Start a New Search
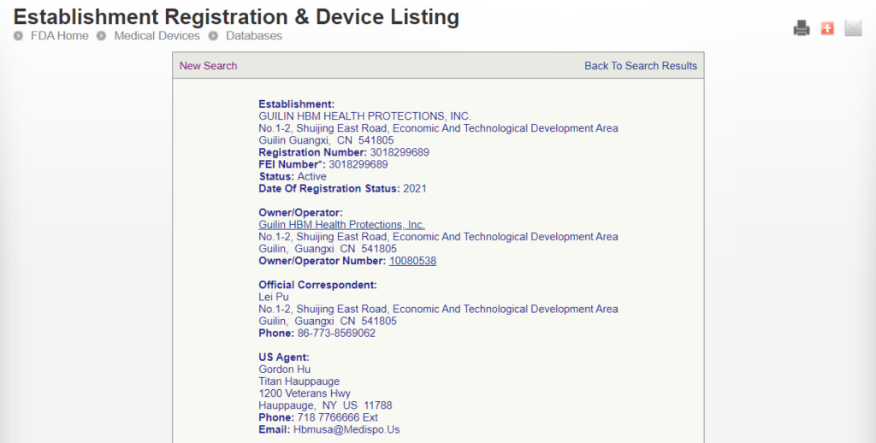876x443 pixels. [208, 66]
